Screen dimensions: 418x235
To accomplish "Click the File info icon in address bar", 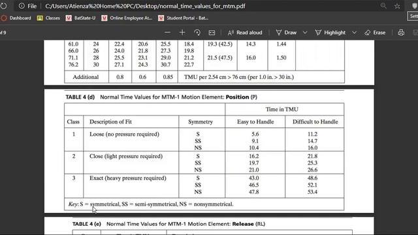I will [x=22, y=6].
